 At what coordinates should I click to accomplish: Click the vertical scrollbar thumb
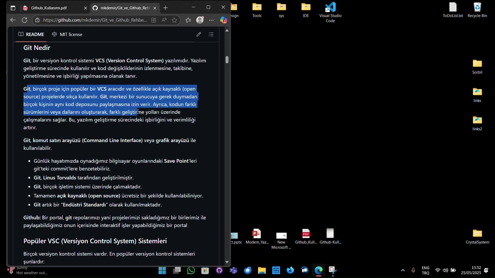tap(227, 59)
